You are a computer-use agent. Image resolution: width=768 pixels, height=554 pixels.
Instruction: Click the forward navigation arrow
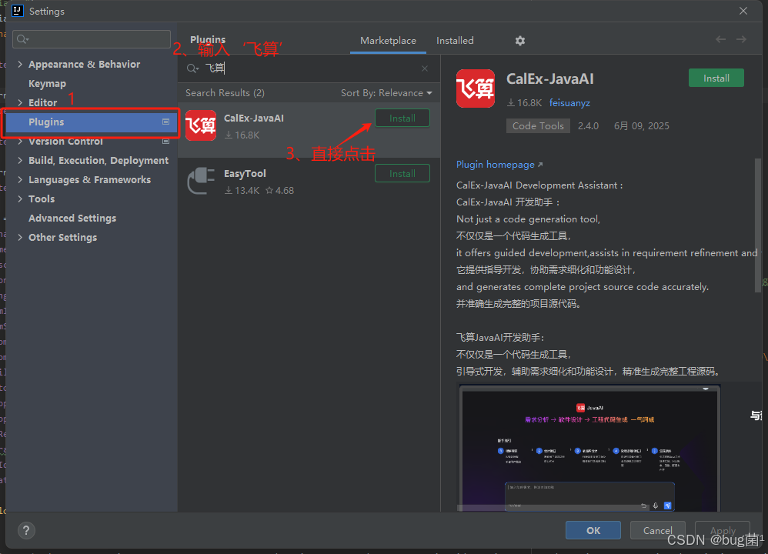[741, 40]
